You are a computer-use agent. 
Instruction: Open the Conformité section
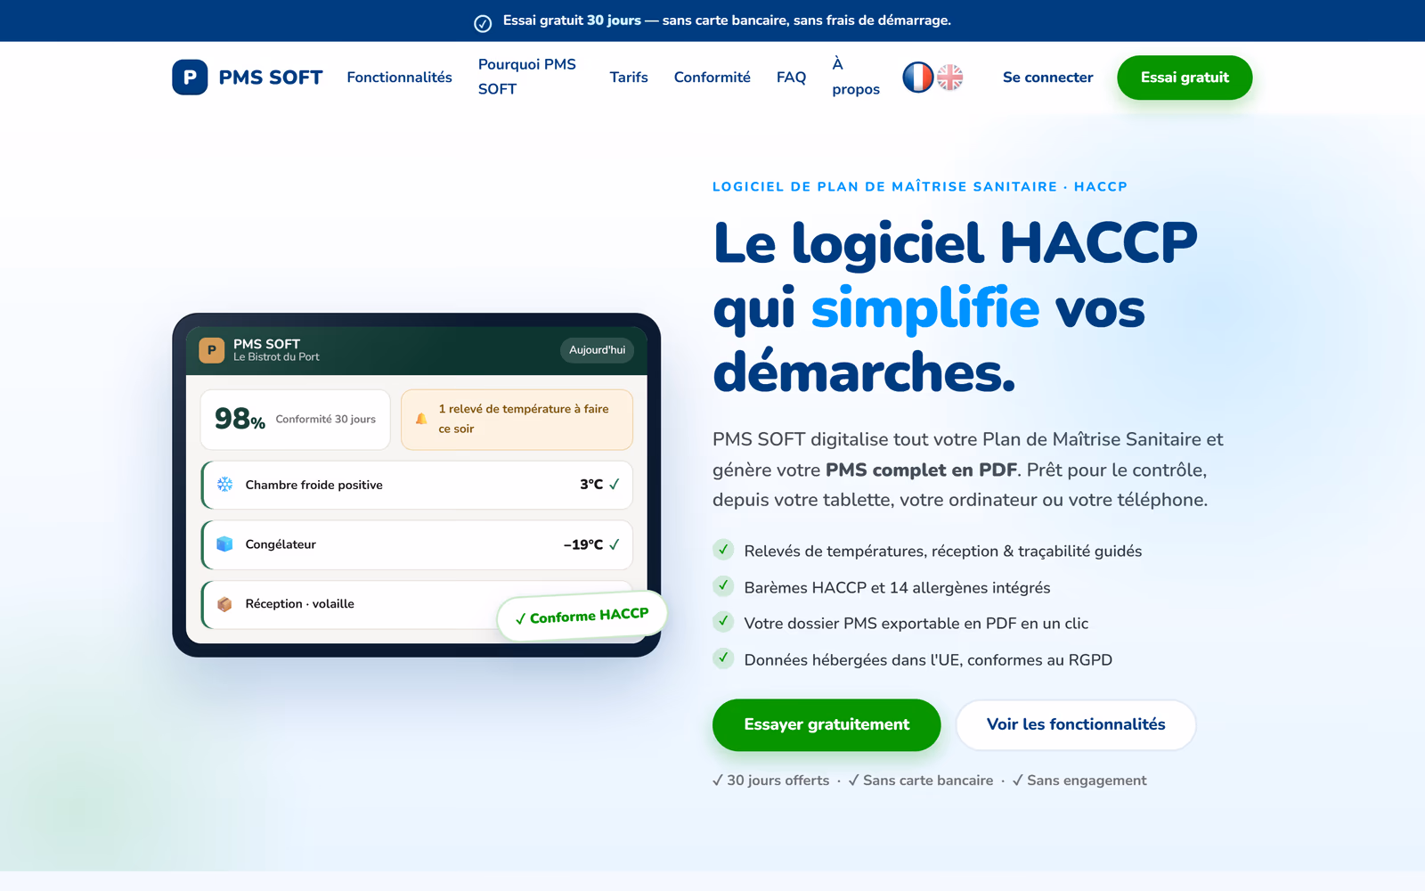[712, 78]
